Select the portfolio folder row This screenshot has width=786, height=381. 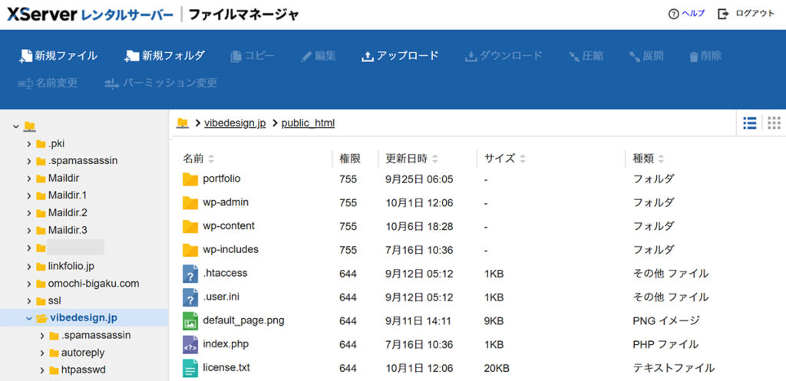click(222, 179)
